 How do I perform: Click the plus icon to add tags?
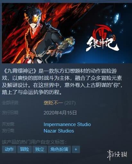click(x=76, y=149)
